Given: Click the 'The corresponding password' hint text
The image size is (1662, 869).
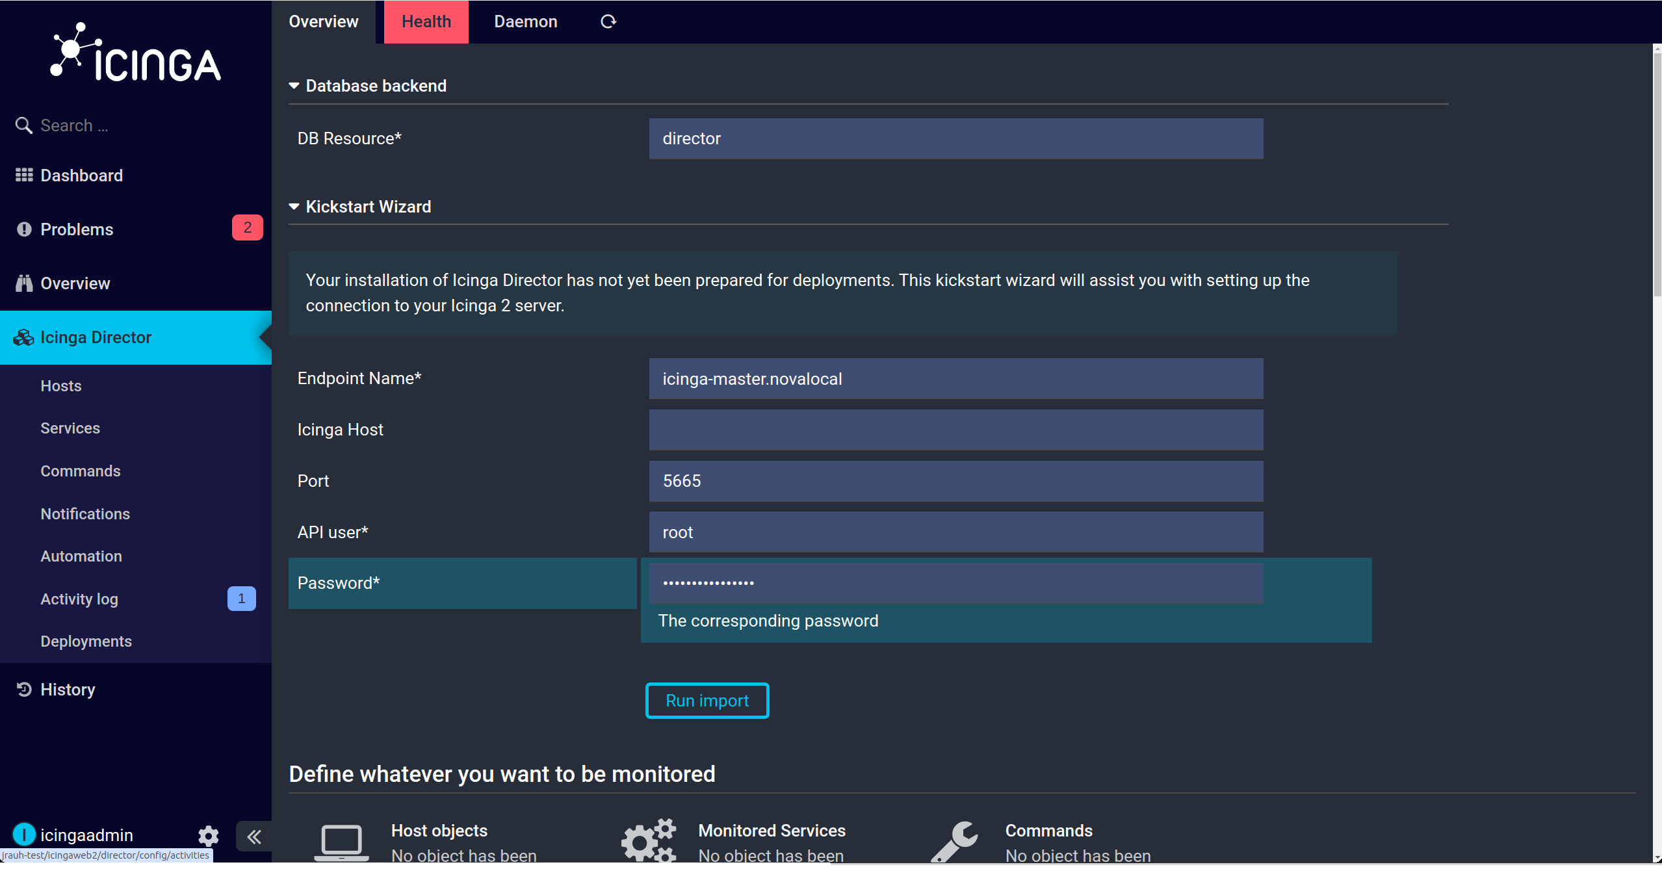Looking at the screenshot, I should (x=768, y=621).
